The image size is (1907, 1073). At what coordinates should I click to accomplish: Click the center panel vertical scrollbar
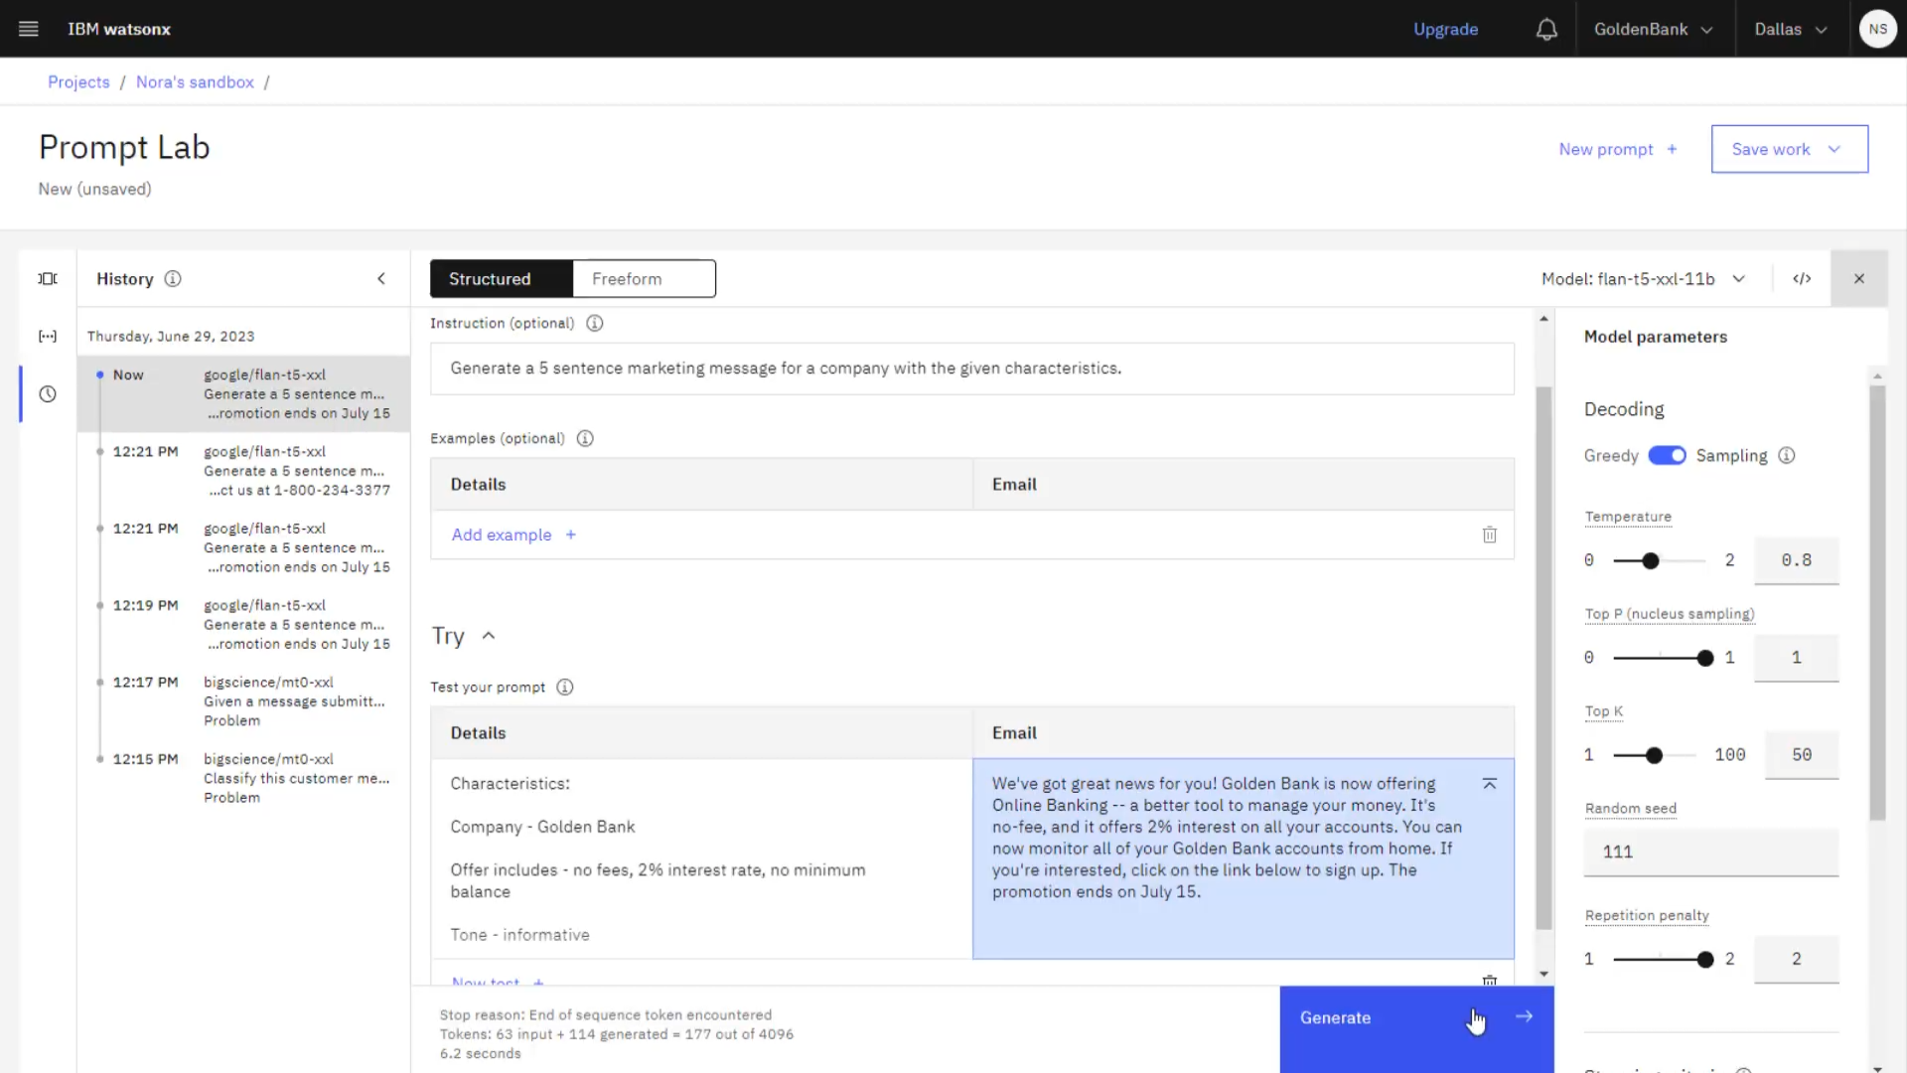[1543, 656]
